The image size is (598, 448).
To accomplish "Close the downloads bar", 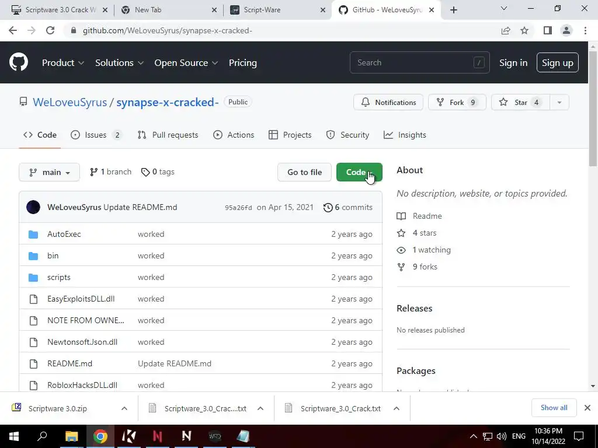I will [x=587, y=408].
